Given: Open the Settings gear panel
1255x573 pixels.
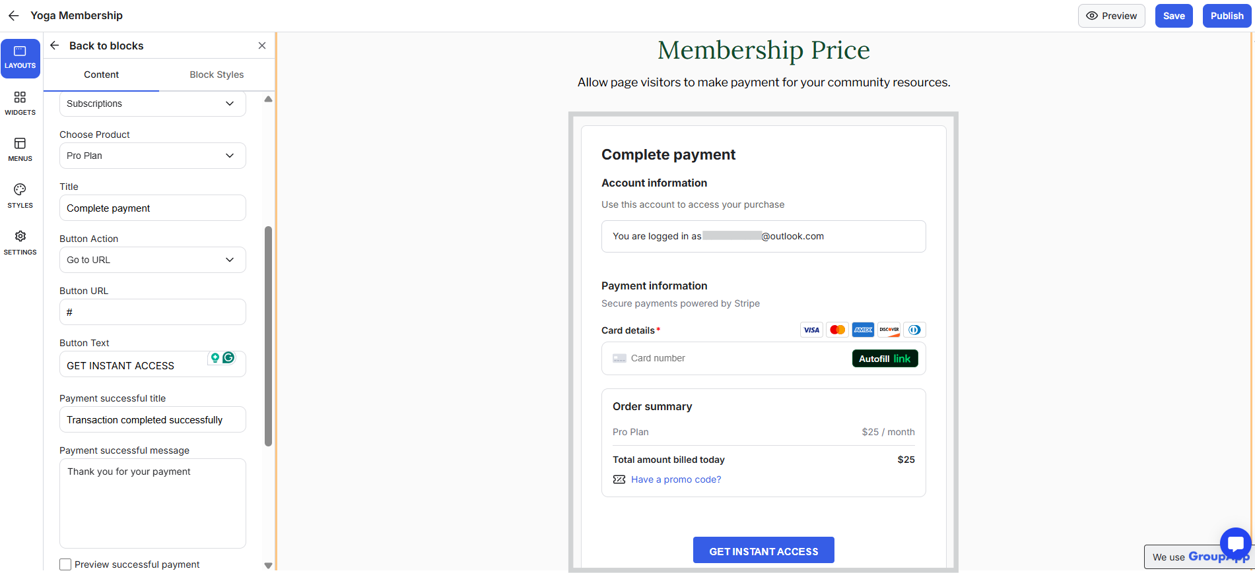Looking at the screenshot, I should [x=20, y=243].
